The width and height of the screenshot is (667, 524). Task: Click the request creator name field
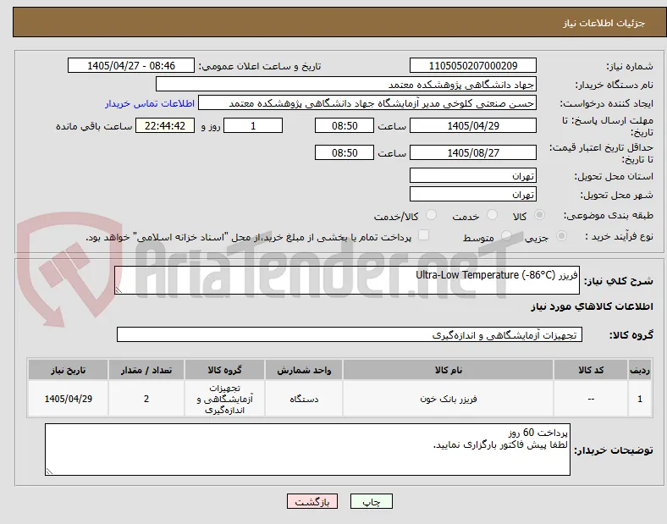coord(367,103)
